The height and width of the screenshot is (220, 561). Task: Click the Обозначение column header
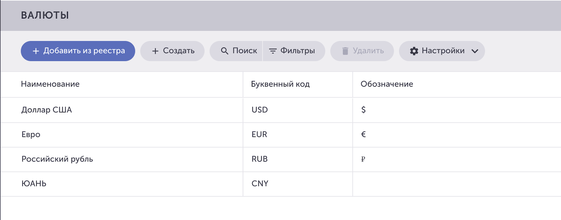(x=387, y=84)
